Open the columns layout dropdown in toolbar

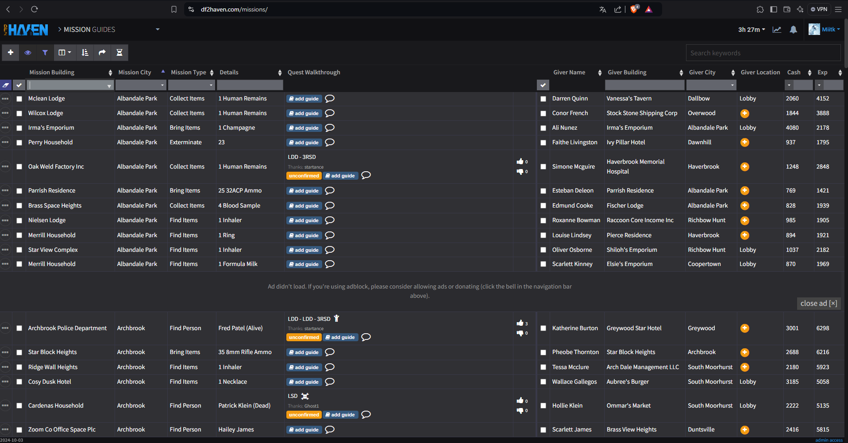tap(65, 53)
